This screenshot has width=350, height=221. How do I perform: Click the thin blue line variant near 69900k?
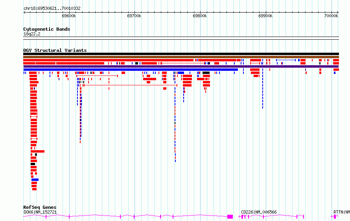[x=286, y=60]
